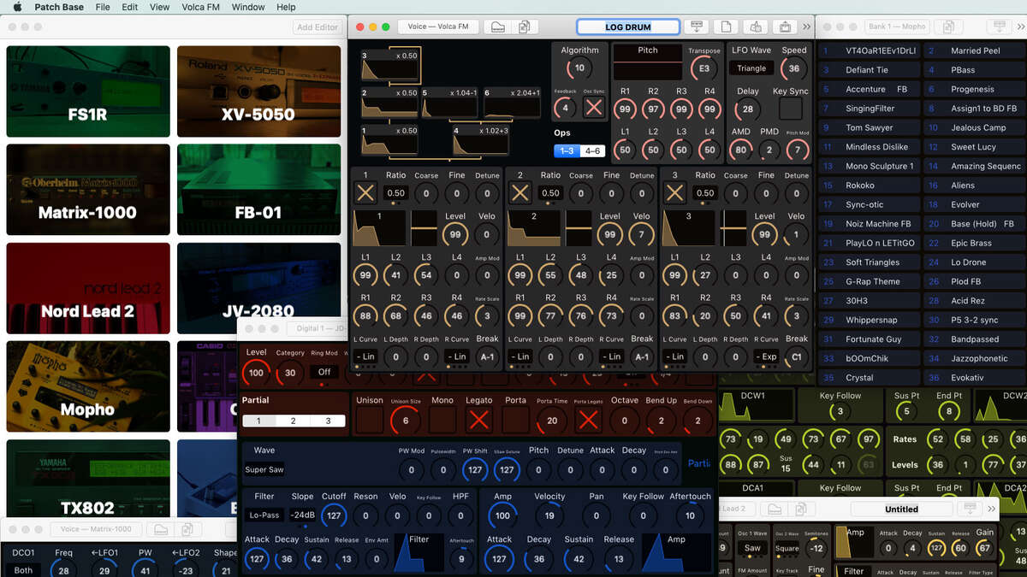Click the blank page new patch icon

[726, 26]
